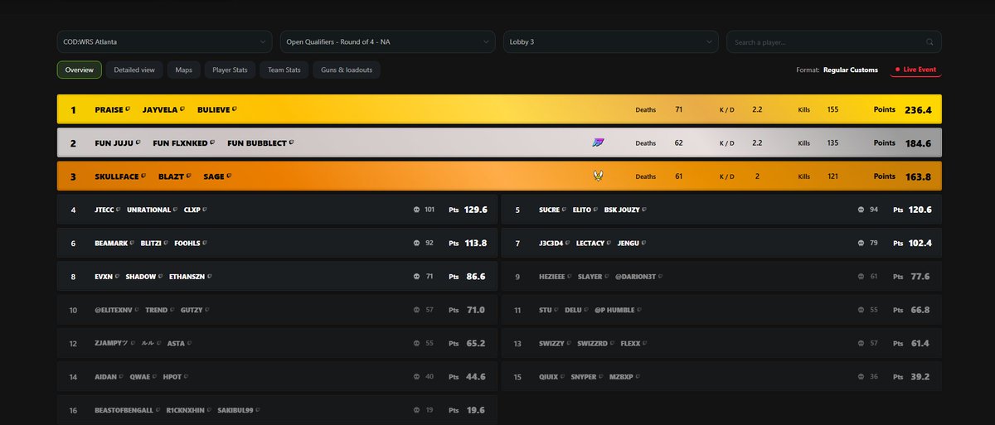This screenshot has width=995, height=425.
Task: Click the Twitch icon next to PRAISE
Action: [x=127, y=109]
